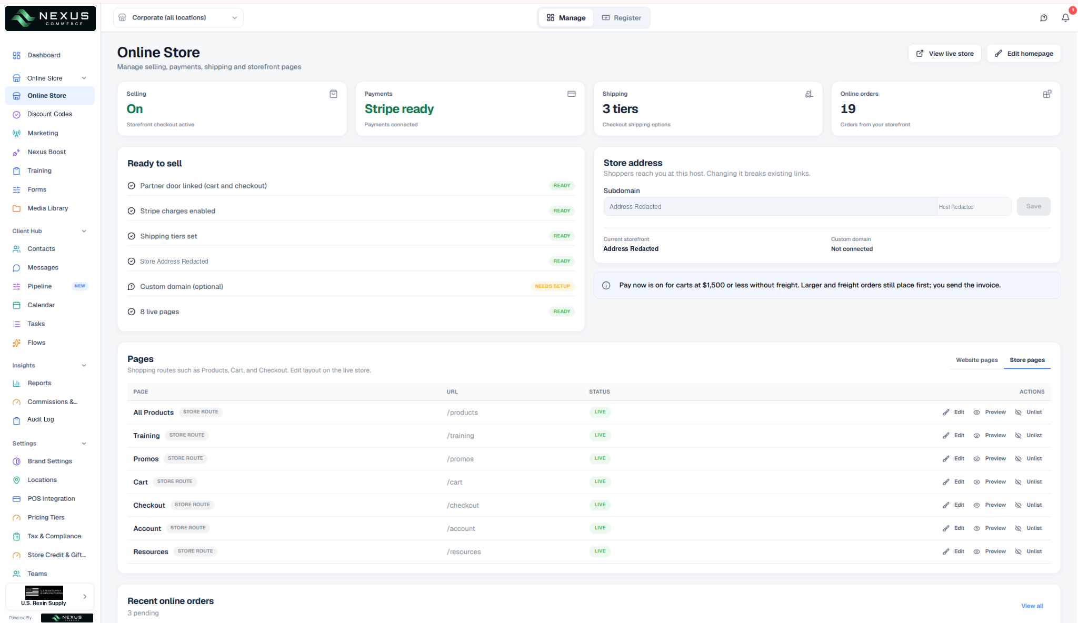The height and width of the screenshot is (623, 1078).
Task: Collapse the Insights group
Action: [x=84, y=366]
